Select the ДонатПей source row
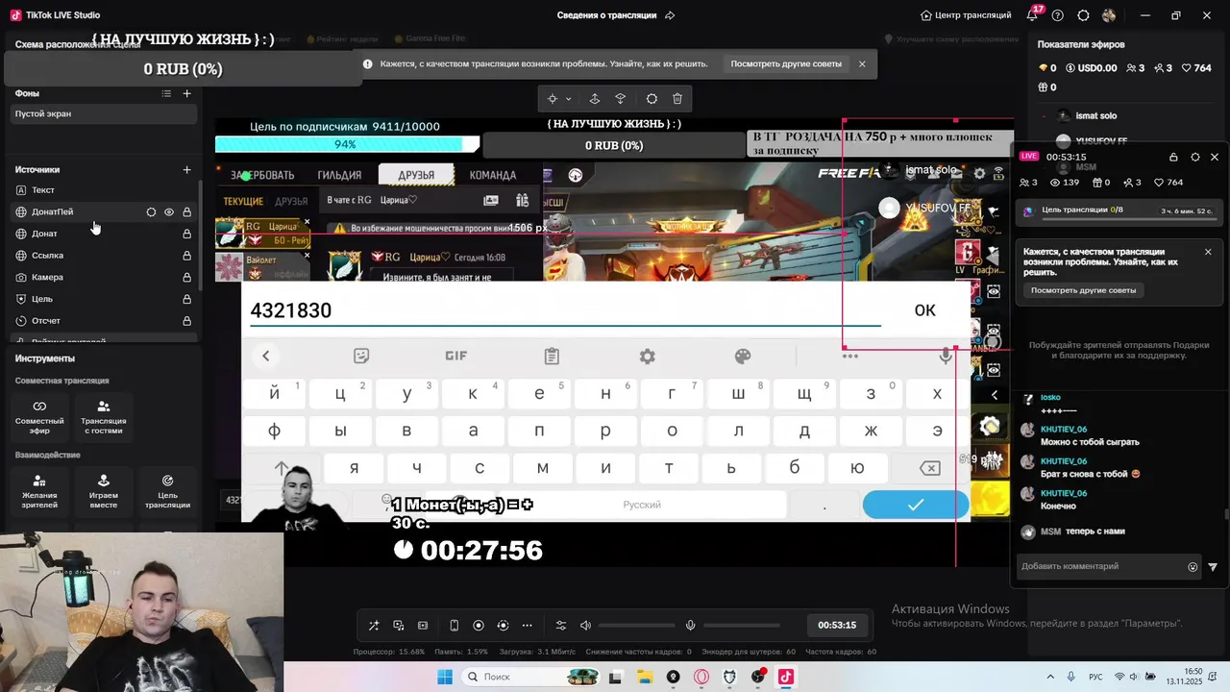 pyautogui.click(x=104, y=211)
